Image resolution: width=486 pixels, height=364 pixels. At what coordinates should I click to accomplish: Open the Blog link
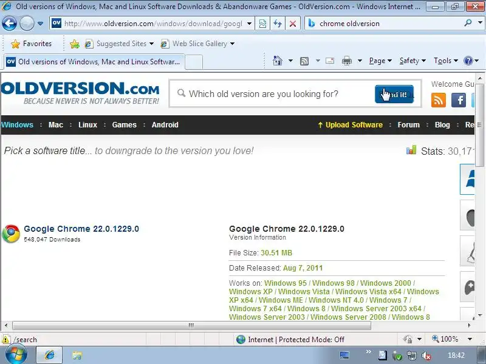click(x=442, y=125)
